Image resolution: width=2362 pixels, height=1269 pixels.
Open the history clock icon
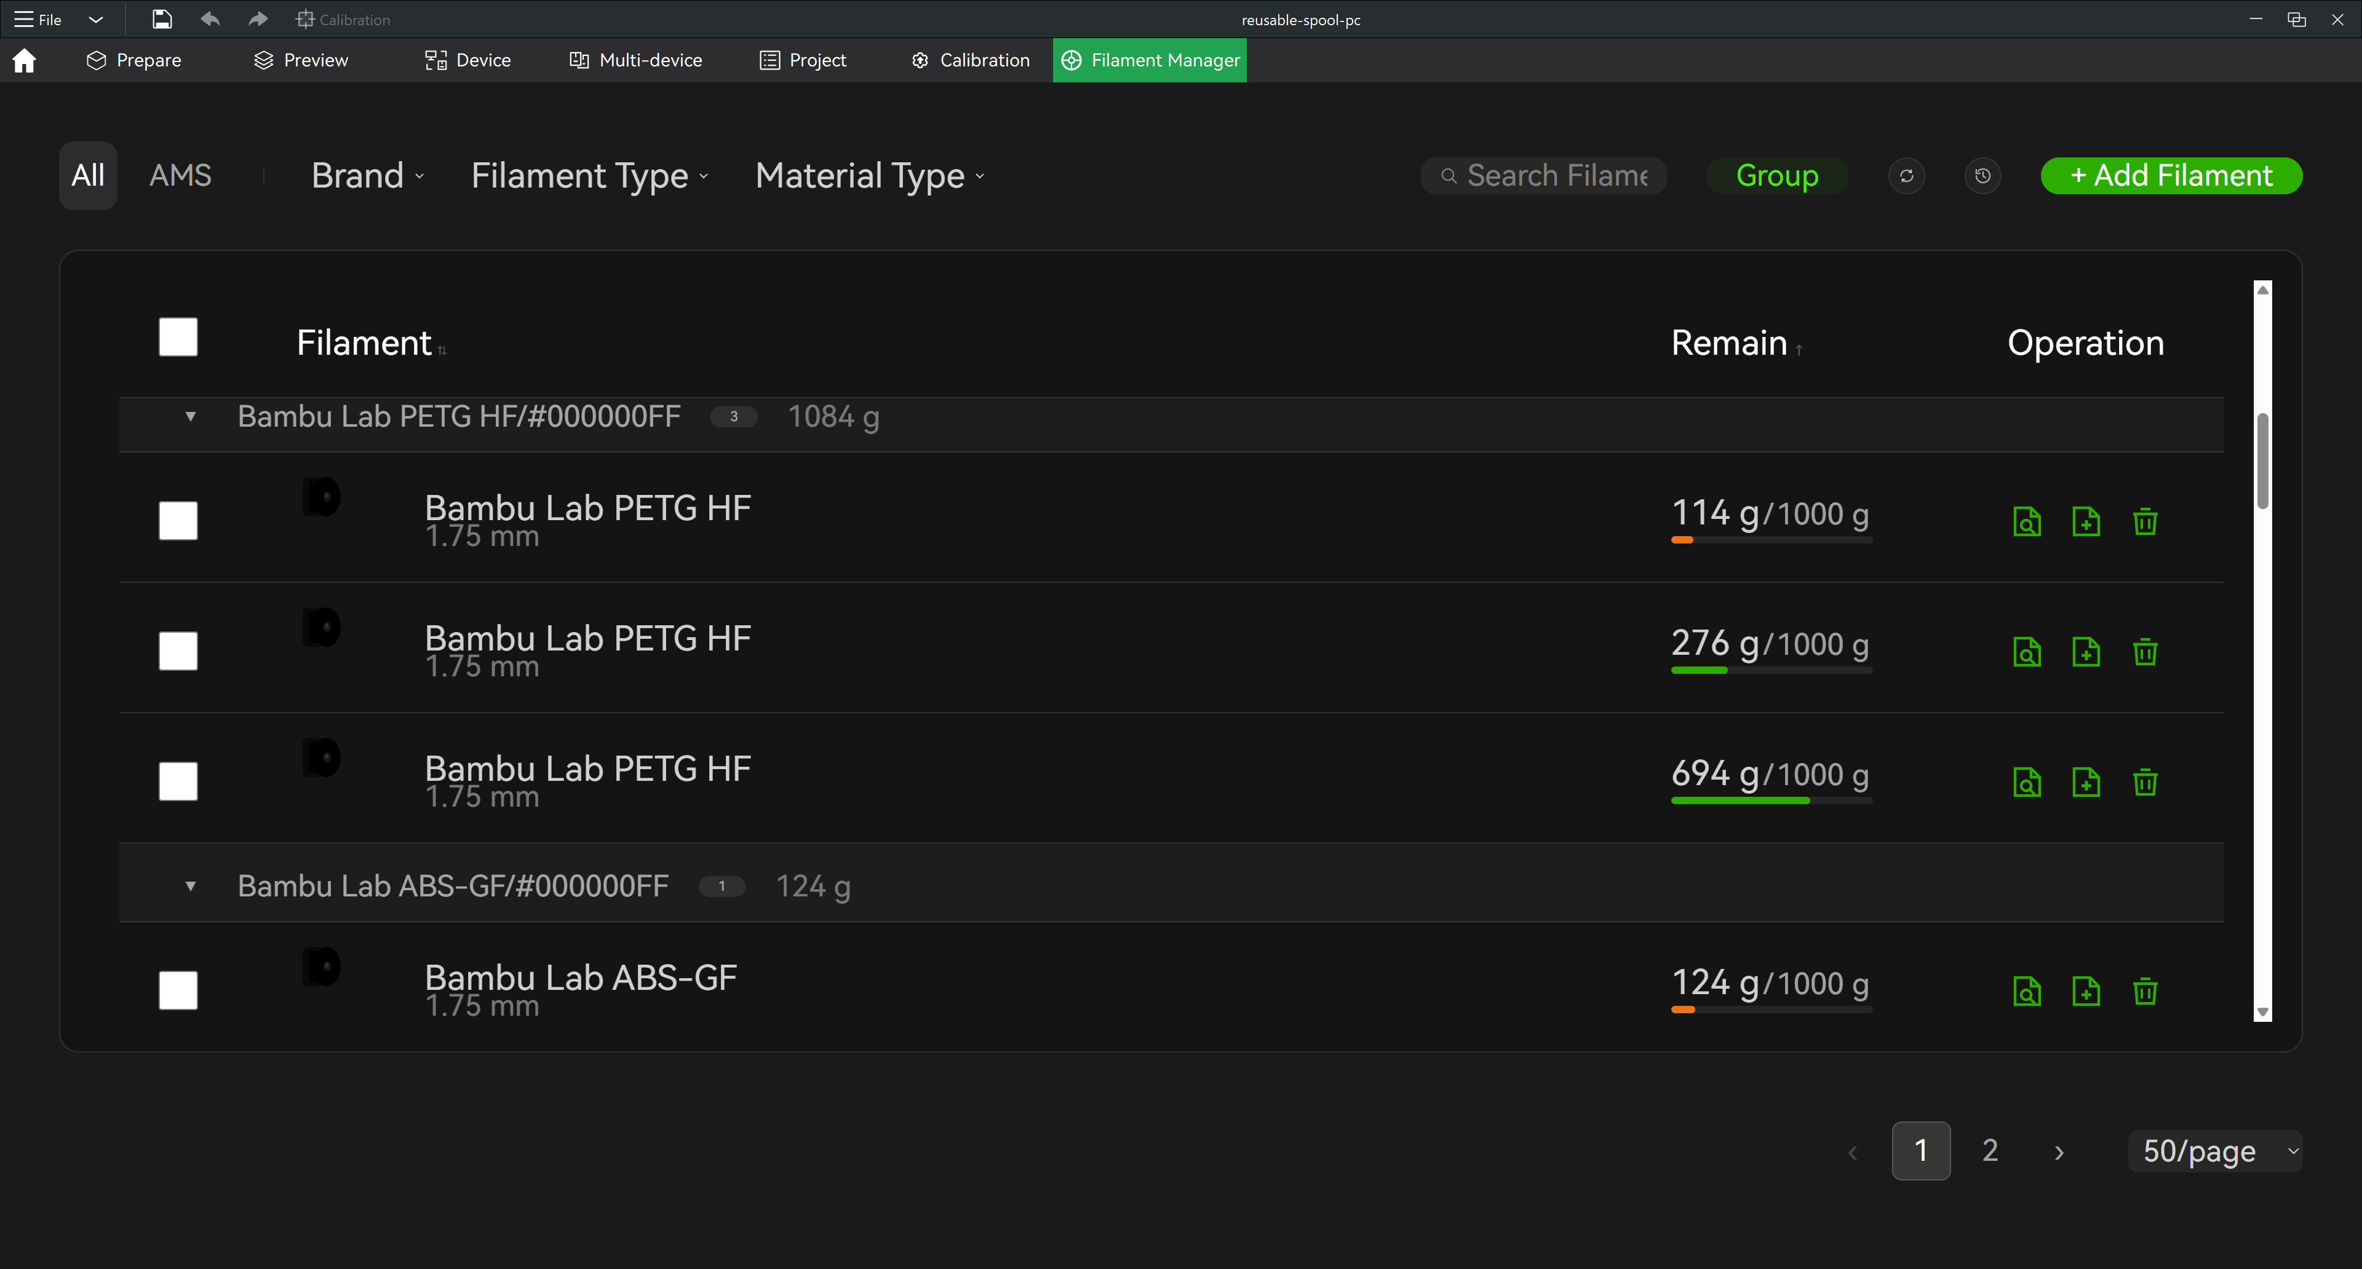coord(1982,176)
